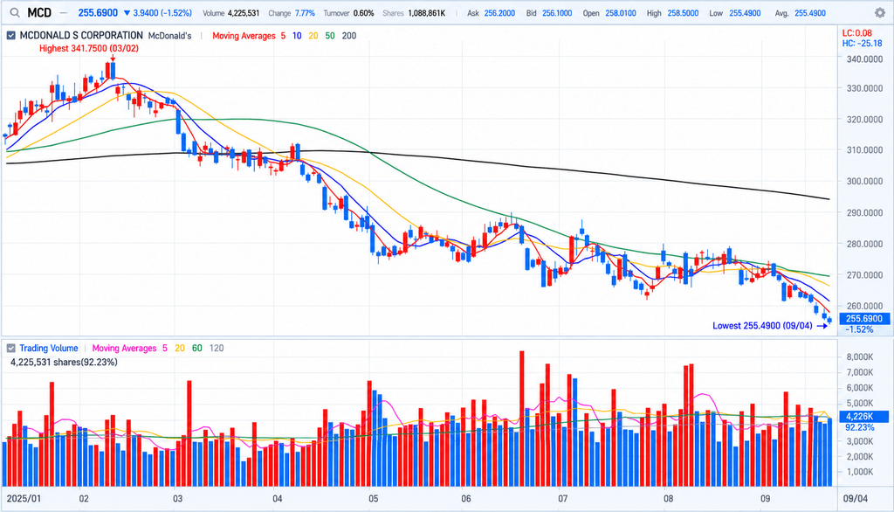Select price moving average 10
The image size is (894, 512).
click(297, 36)
